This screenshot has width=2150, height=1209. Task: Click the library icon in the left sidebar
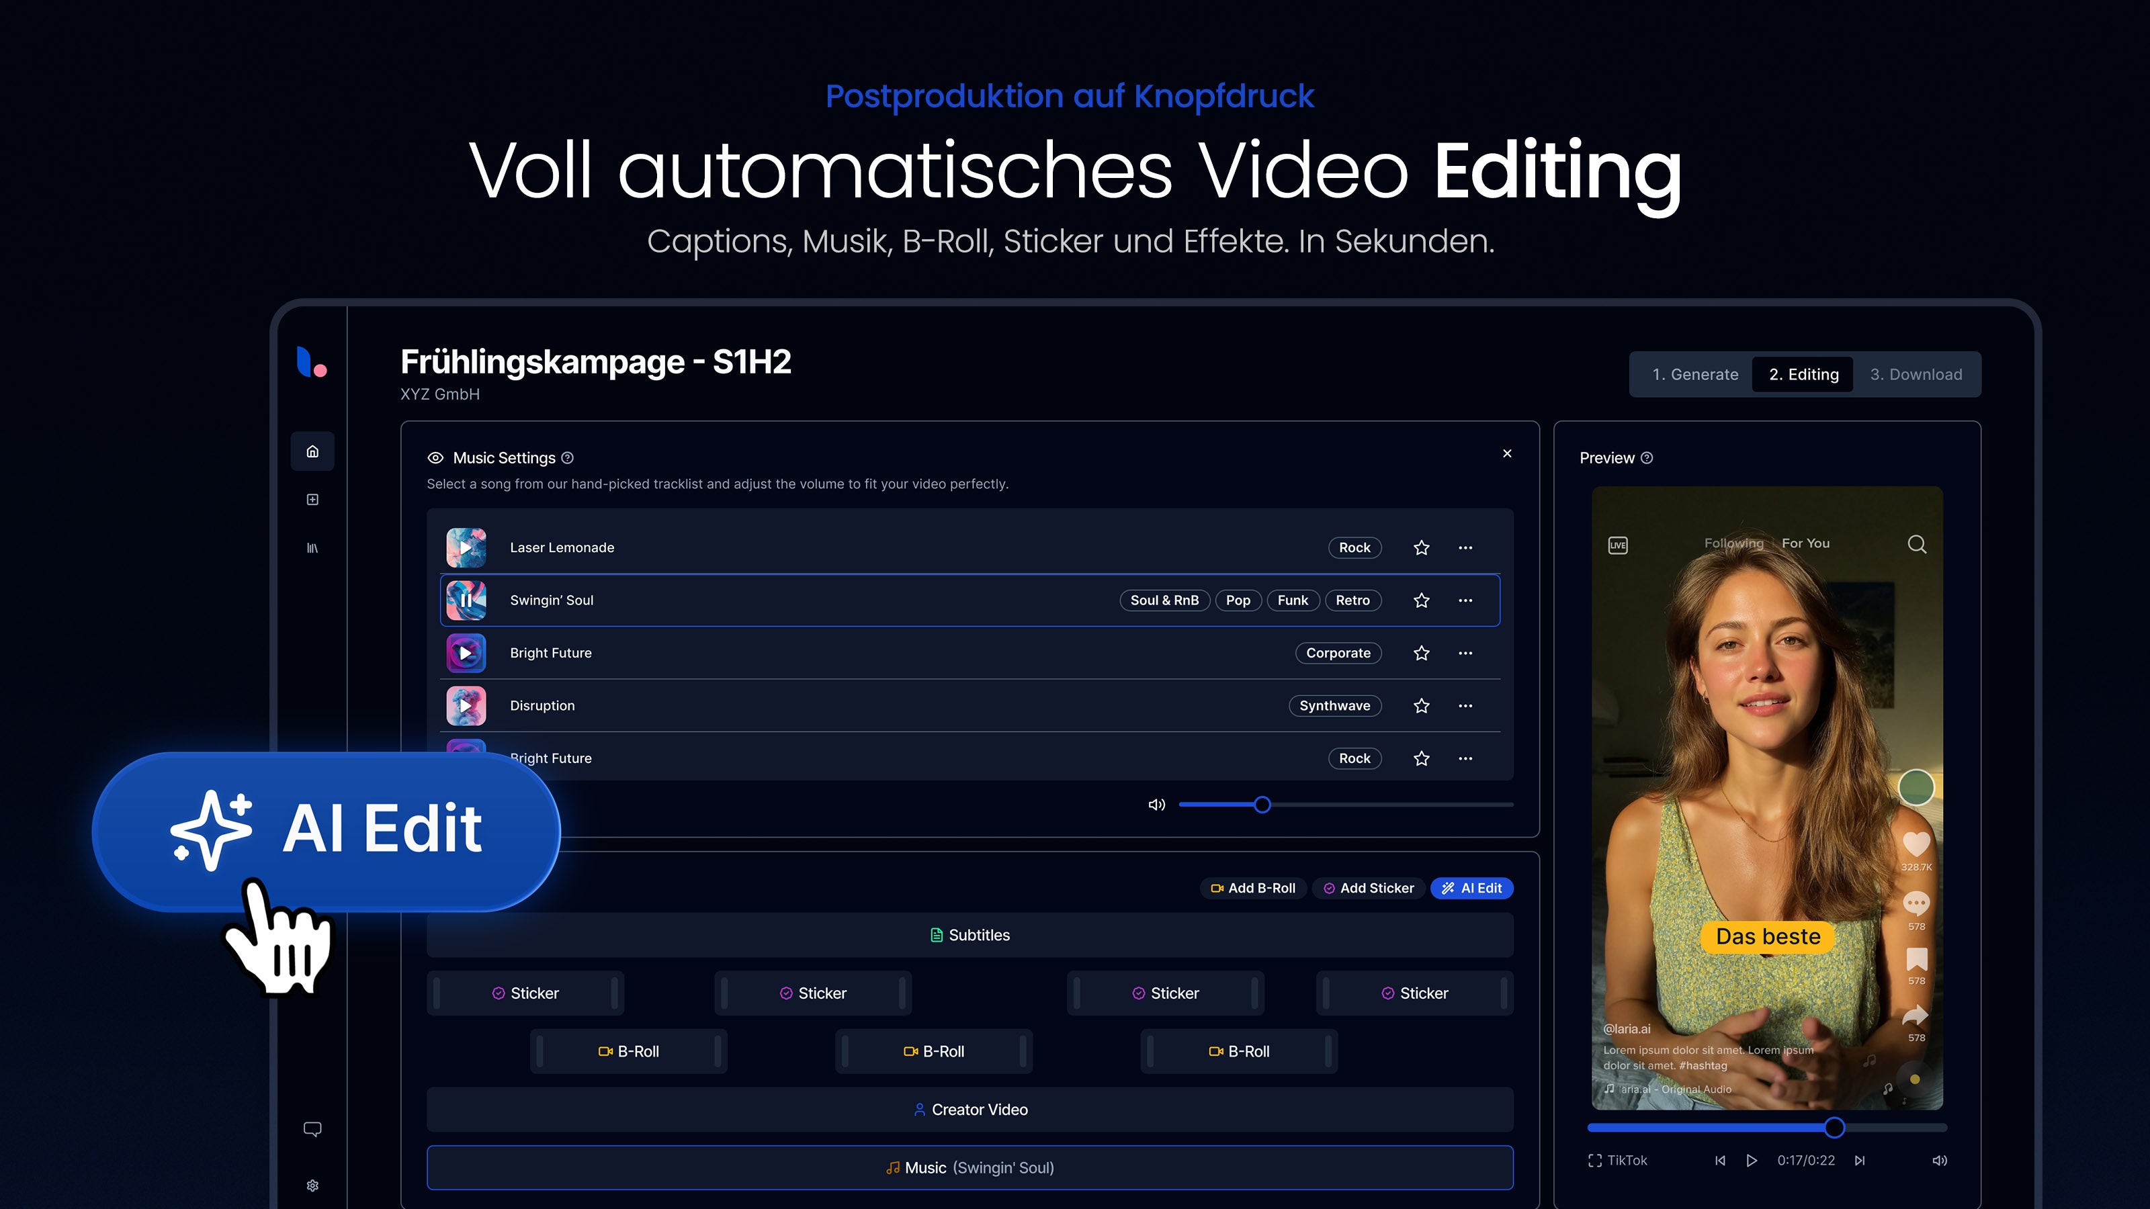(312, 547)
